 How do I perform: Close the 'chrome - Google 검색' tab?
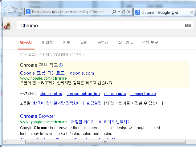191,12
